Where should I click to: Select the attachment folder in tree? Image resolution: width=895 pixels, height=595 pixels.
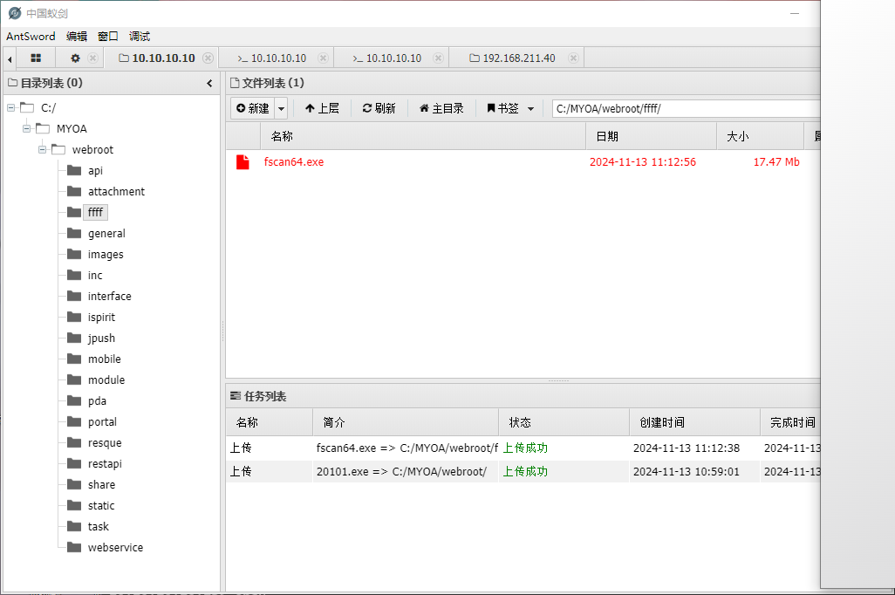click(x=116, y=191)
